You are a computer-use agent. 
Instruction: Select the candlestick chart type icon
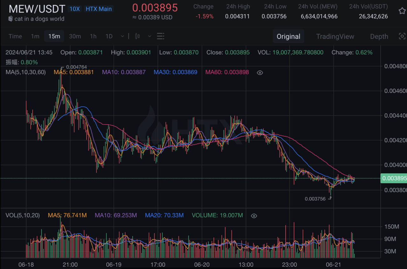coord(137,36)
